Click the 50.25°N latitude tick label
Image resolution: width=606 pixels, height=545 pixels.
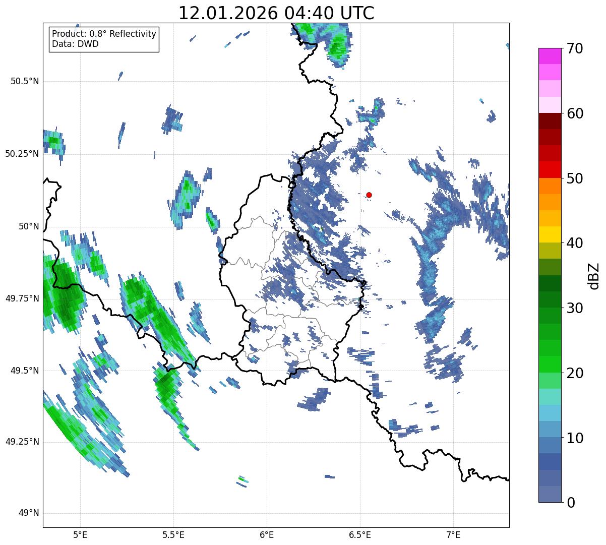[22, 154]
